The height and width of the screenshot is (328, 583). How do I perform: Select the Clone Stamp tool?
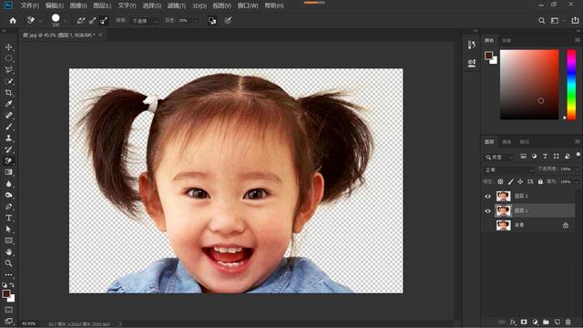[x=8, y=138]
